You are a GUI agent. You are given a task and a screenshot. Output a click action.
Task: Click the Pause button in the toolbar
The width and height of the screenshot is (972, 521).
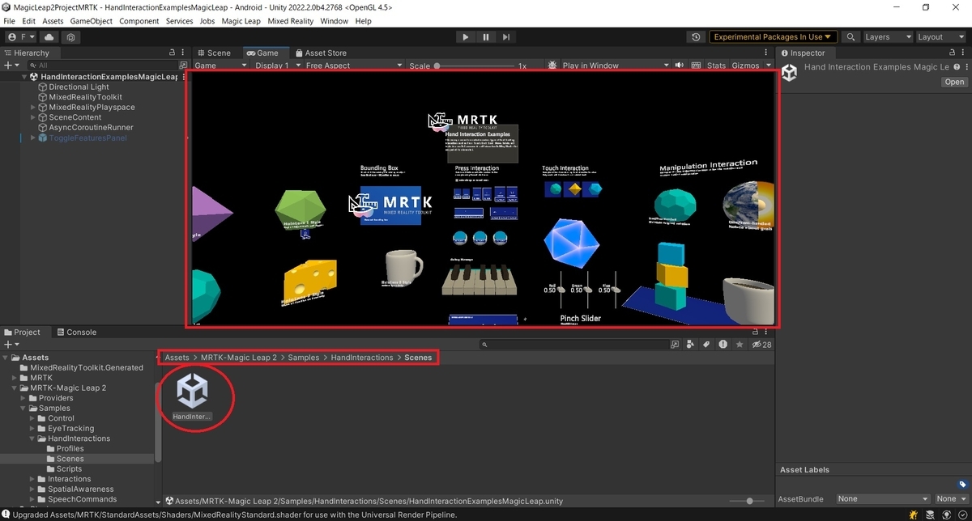[x=486, y=37]
